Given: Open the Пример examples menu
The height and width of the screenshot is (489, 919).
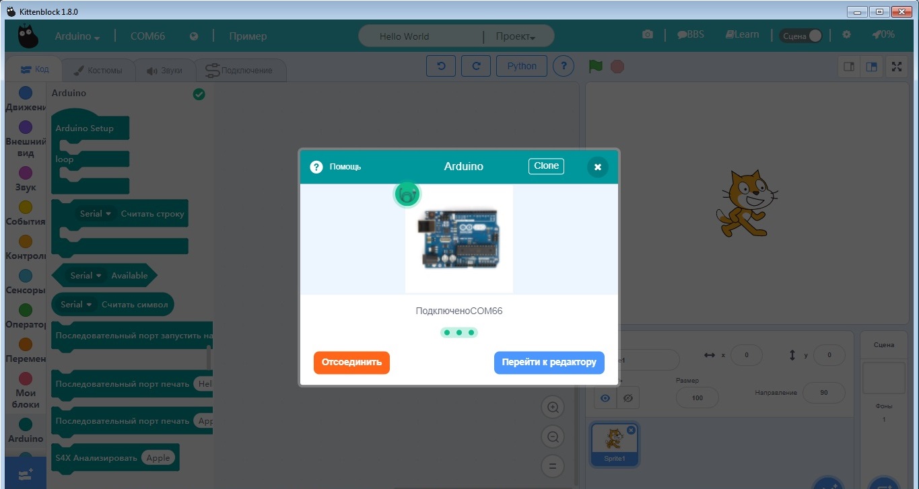Looking at the screenshot, I should pos(248,36).
